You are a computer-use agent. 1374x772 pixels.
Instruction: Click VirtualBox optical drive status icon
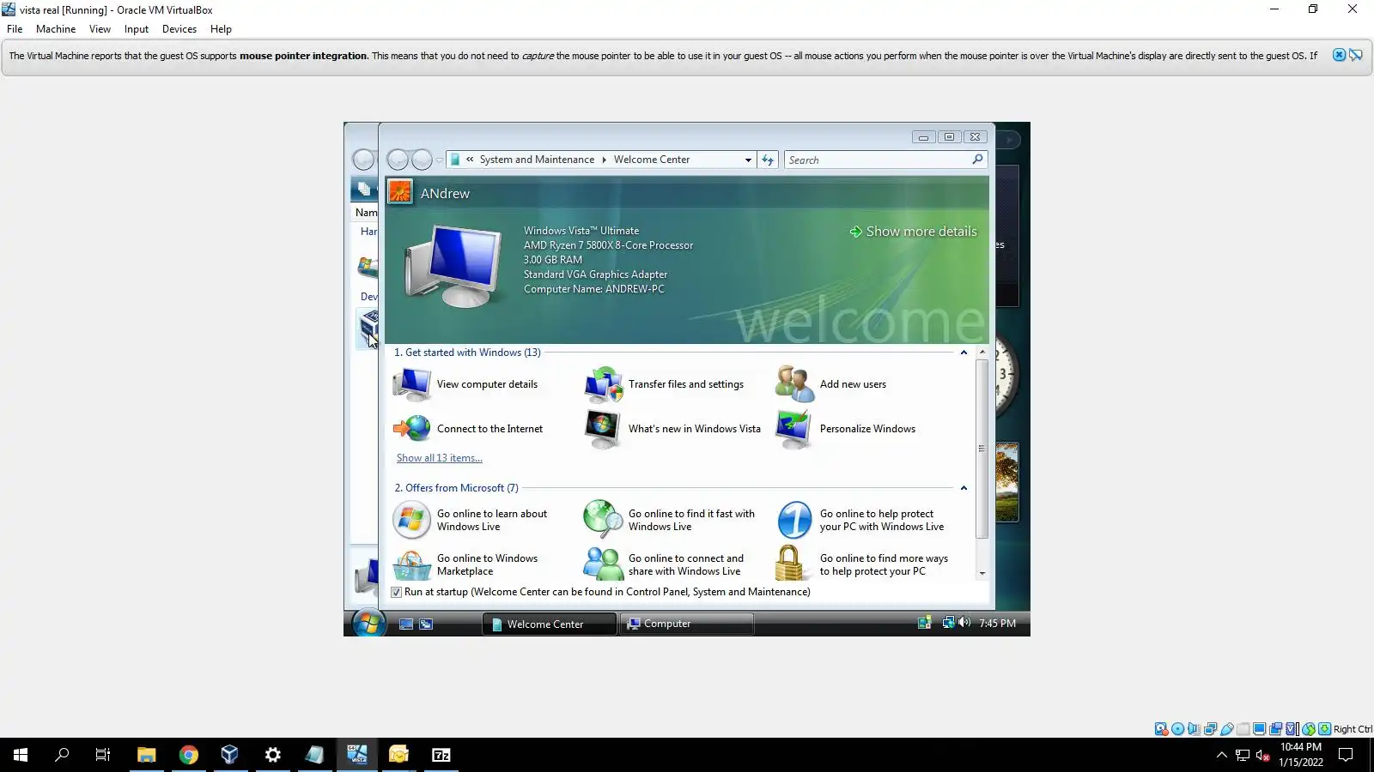(1178, 729)
